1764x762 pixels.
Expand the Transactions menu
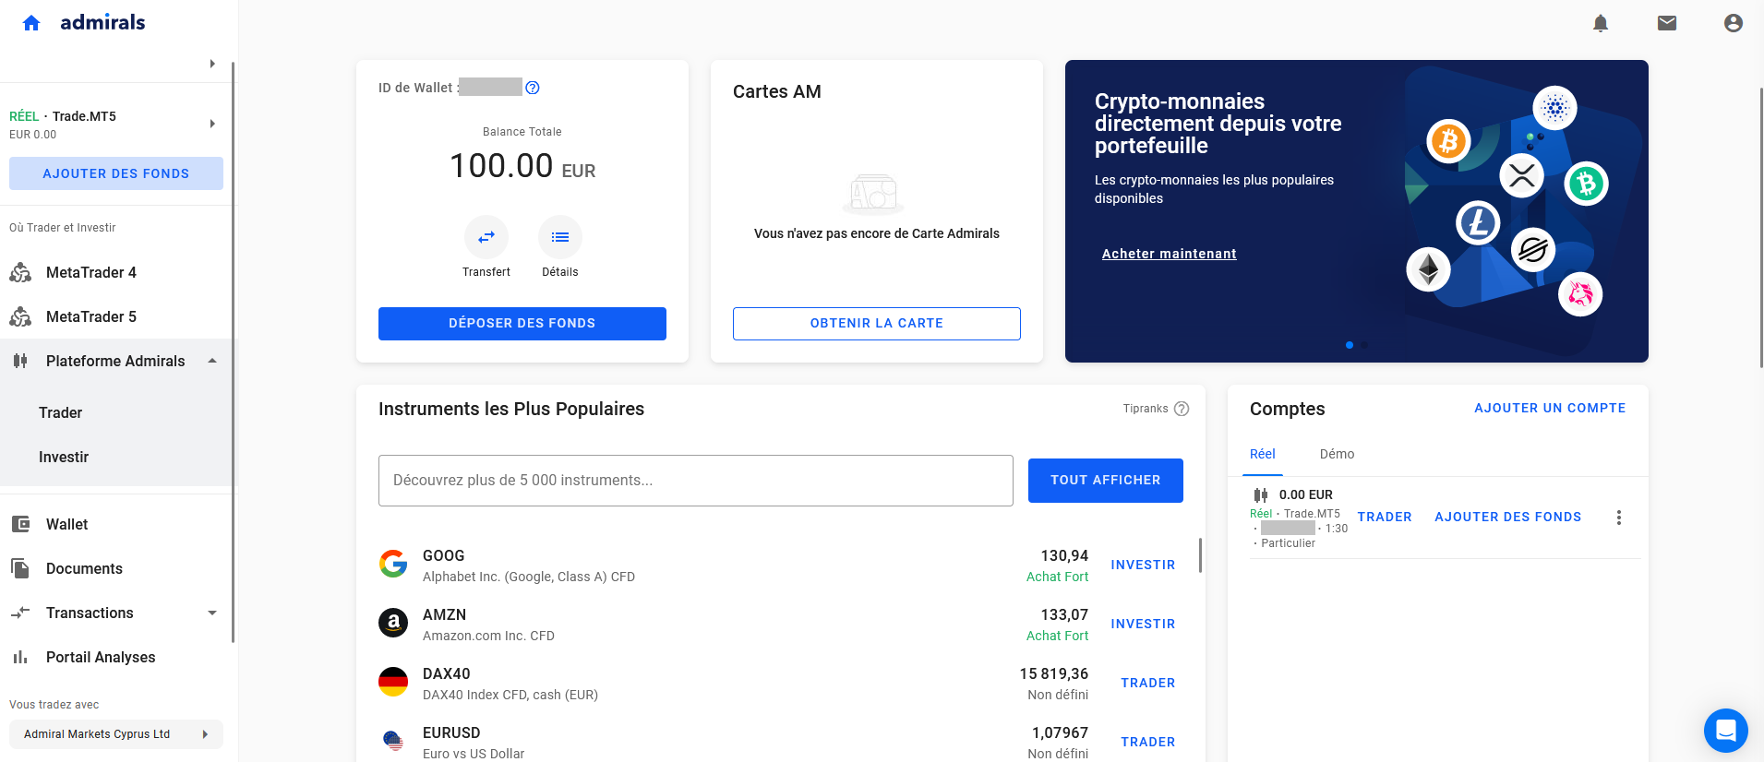tap(212, 613)
